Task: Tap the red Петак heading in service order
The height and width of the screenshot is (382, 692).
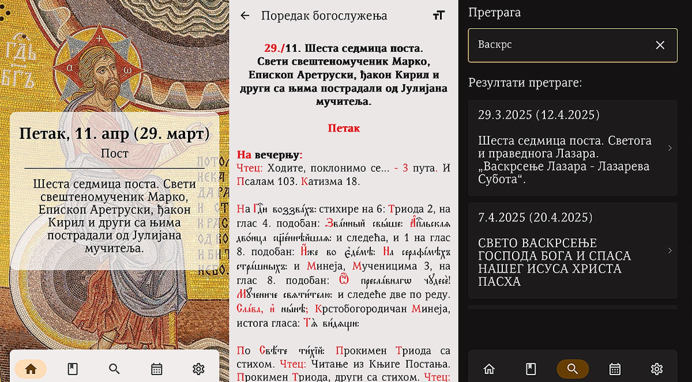Action: [344, 128]
